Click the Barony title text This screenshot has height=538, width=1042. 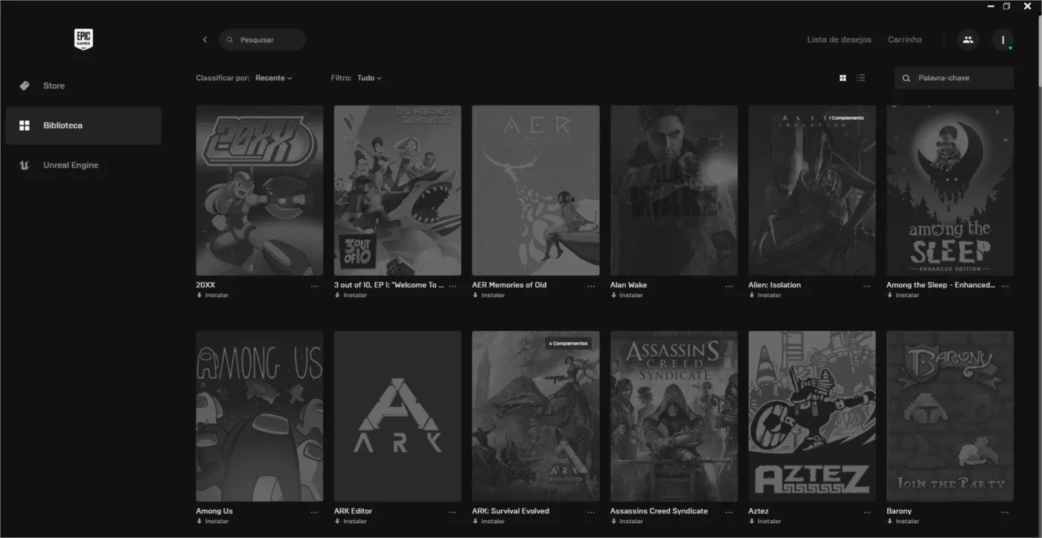pos(899,511)
